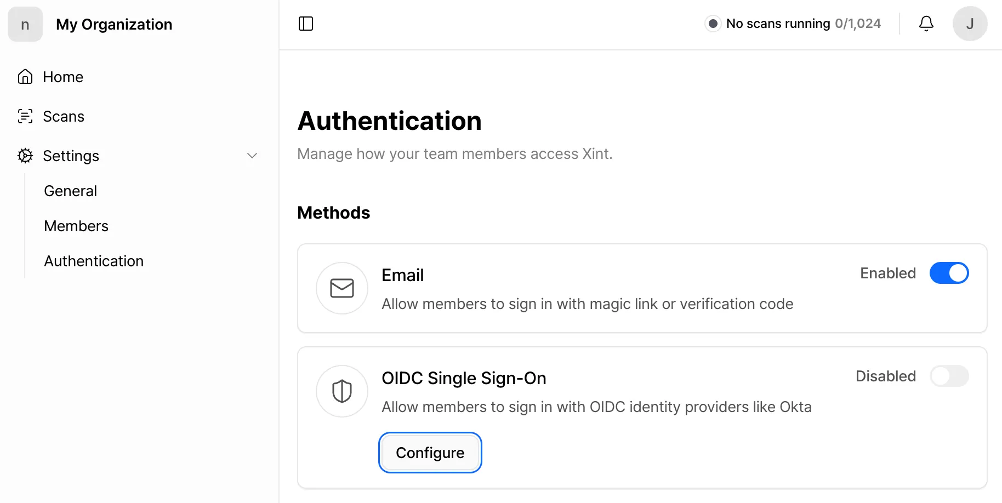Switch to the Members settings page
This screenshot has height=503, width=1002.
pyautogui.click(x=76, y=226)
